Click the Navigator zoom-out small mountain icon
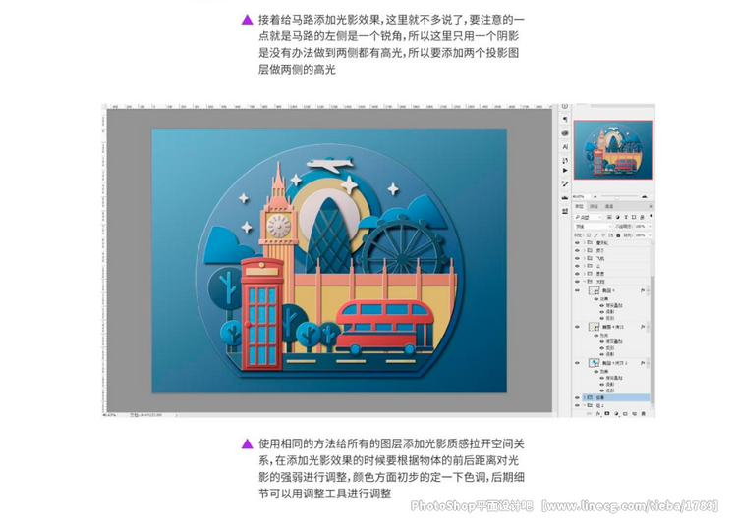Image resolution: width=737 pixels, height=520 pixels. pyautogui.click(x=595, y=196)
